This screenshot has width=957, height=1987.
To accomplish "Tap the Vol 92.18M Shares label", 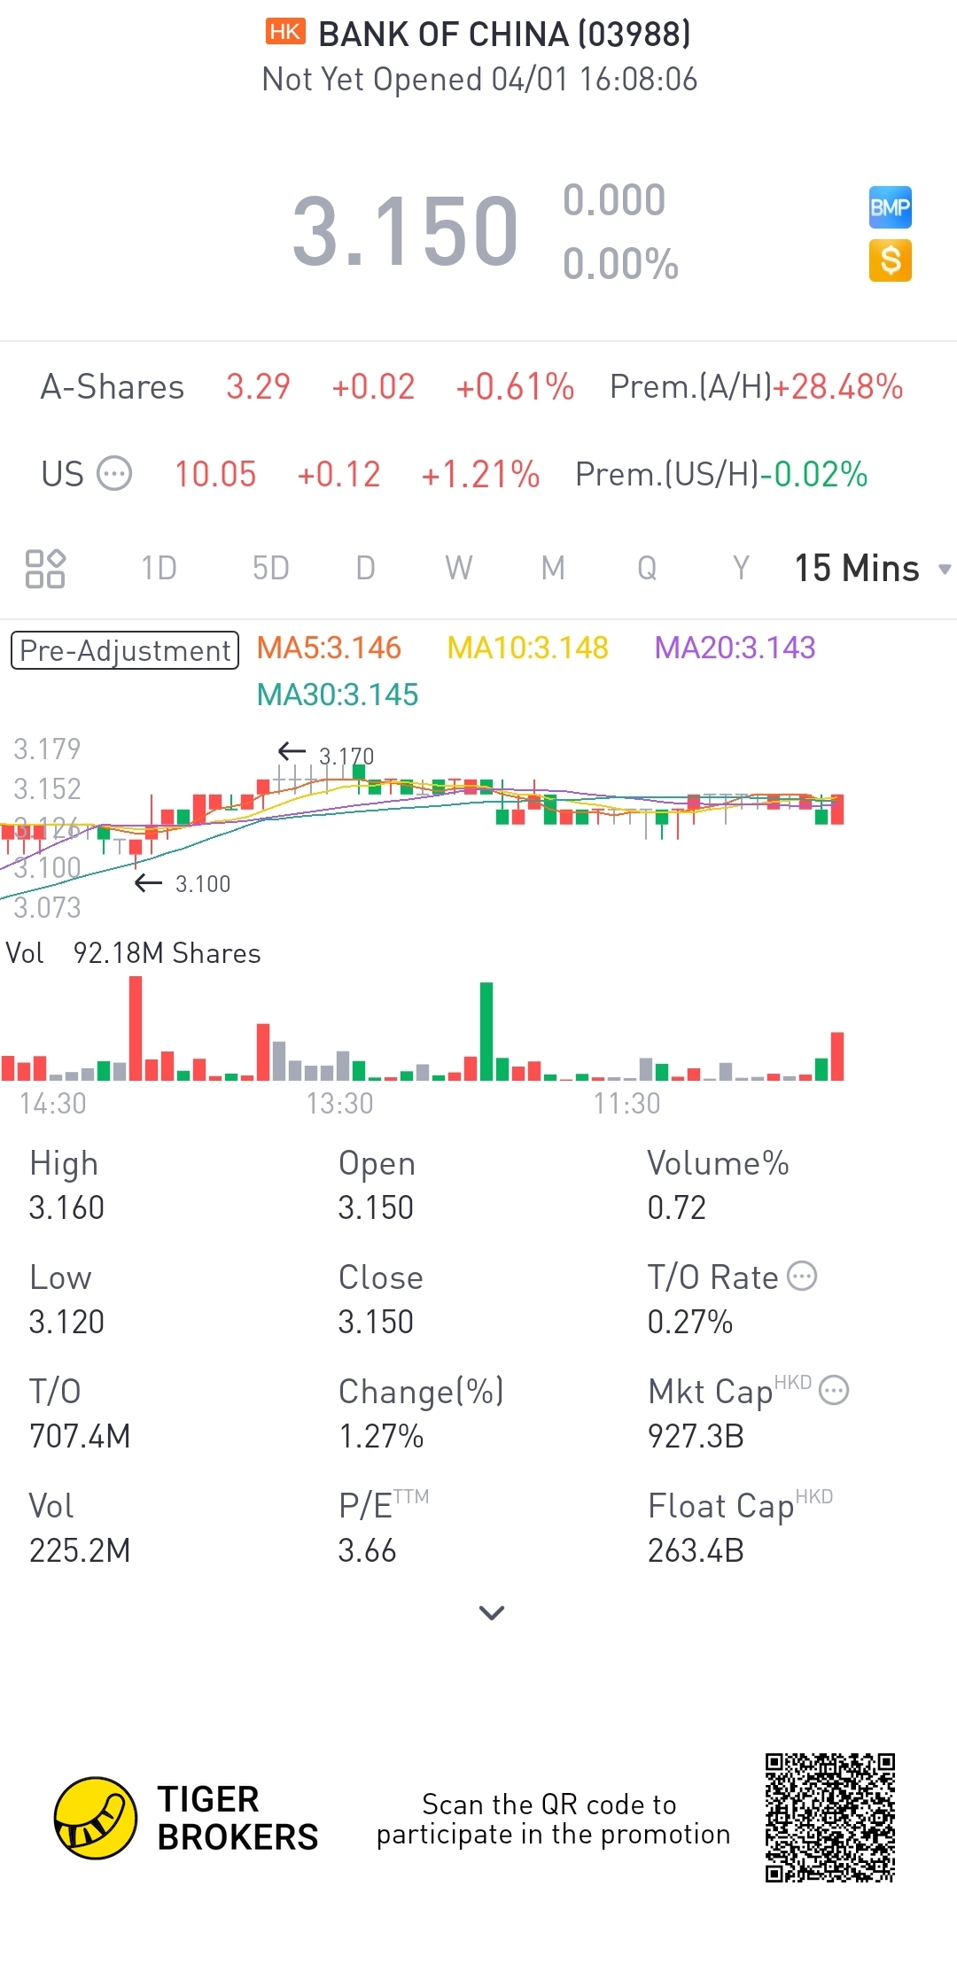I will (x=133, y=953).
